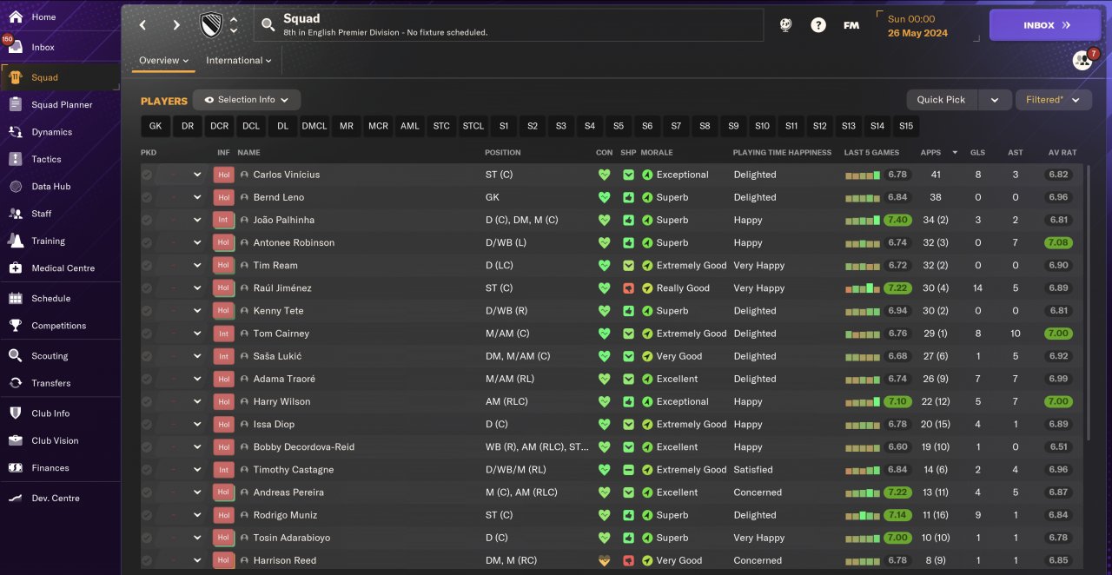Click the Quick Pick button
This screenshot has height=575, width=1112.
(x=941, y=100)
